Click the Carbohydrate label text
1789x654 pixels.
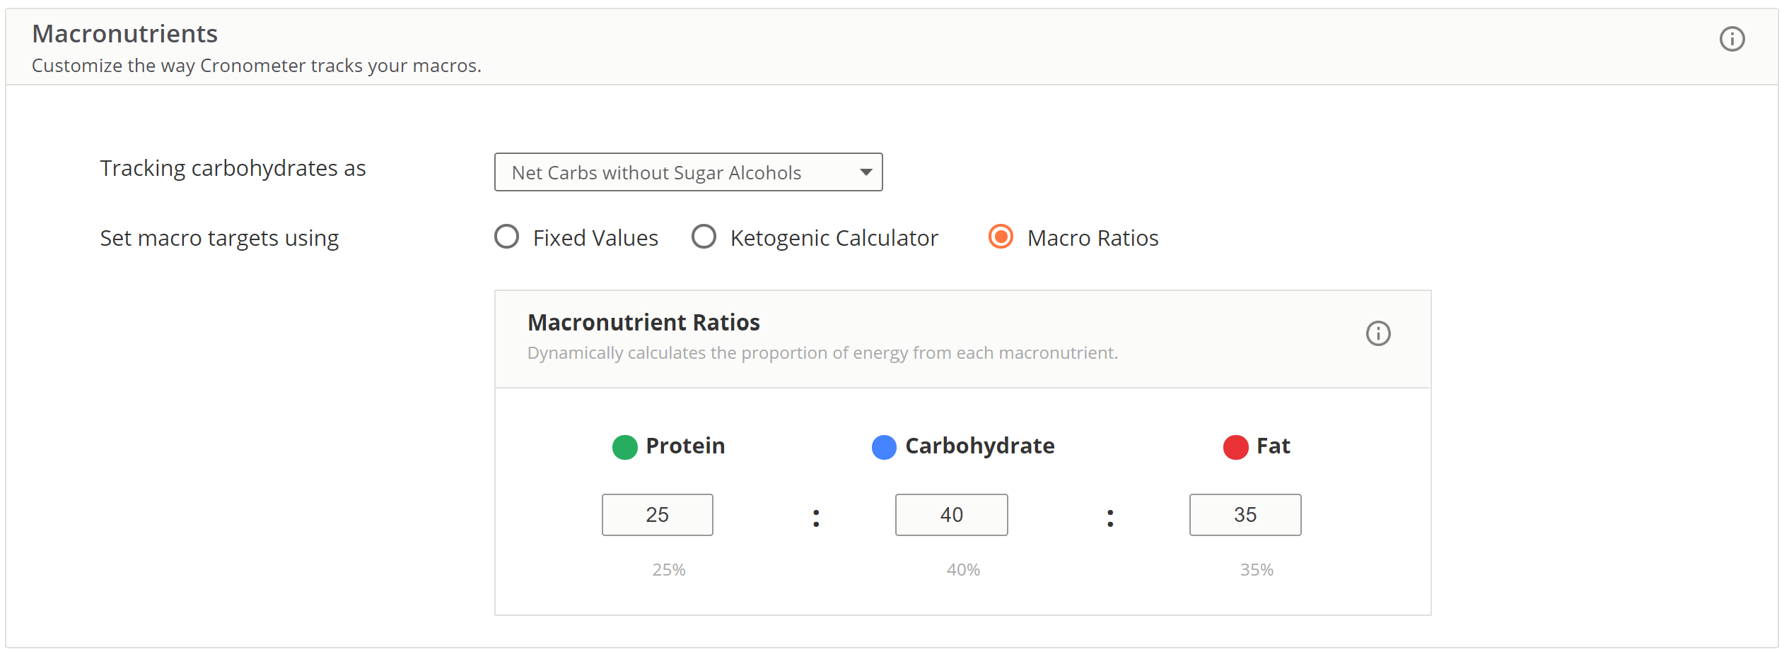coord(979,446)
